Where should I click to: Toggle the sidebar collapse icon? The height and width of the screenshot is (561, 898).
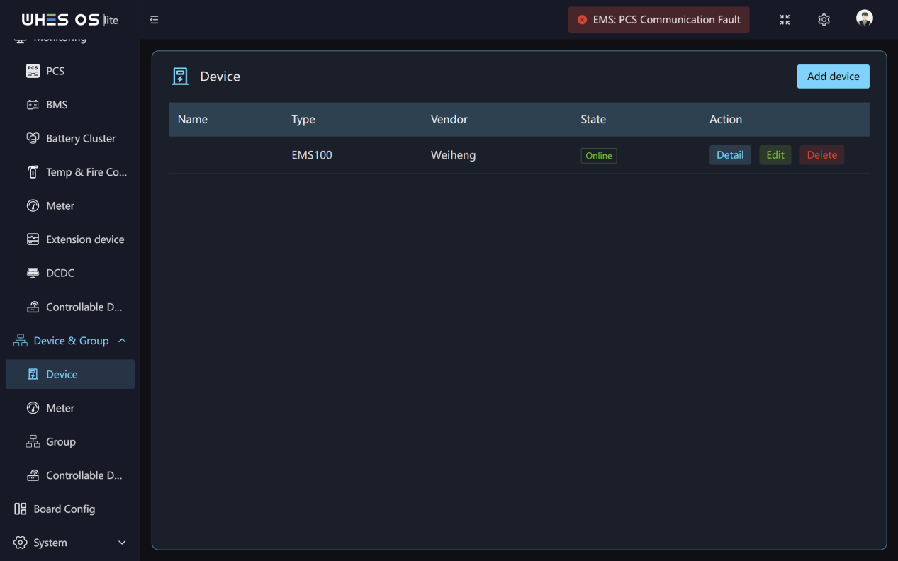(154, 20)
